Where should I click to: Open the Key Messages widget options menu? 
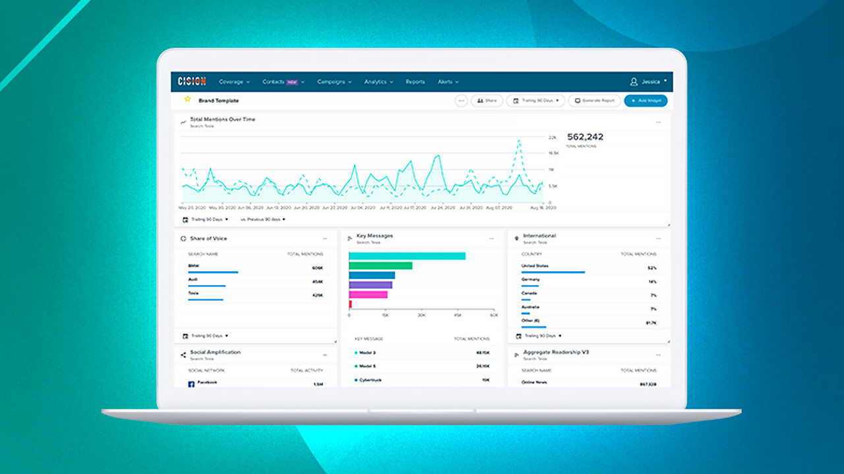[x=491, y=238]
